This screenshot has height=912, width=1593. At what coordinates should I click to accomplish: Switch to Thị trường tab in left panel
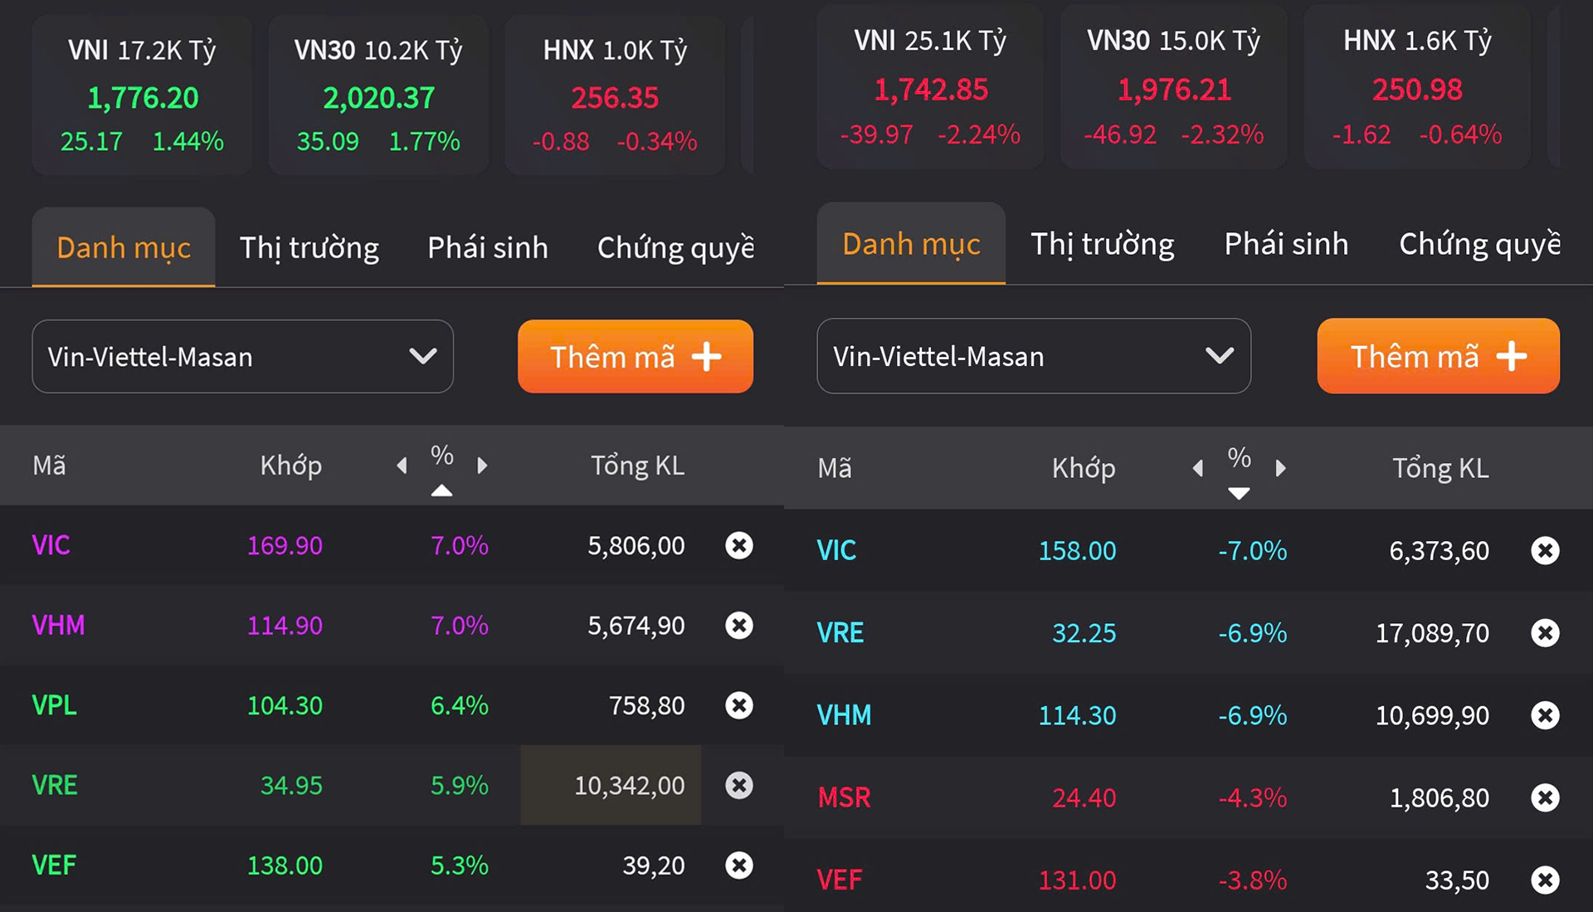[309, 248]
